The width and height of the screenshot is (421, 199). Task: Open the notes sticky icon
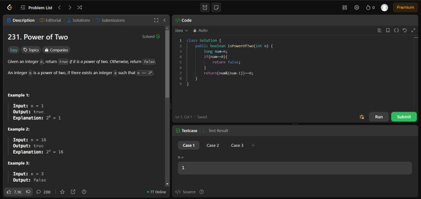(x=216, y=7)
